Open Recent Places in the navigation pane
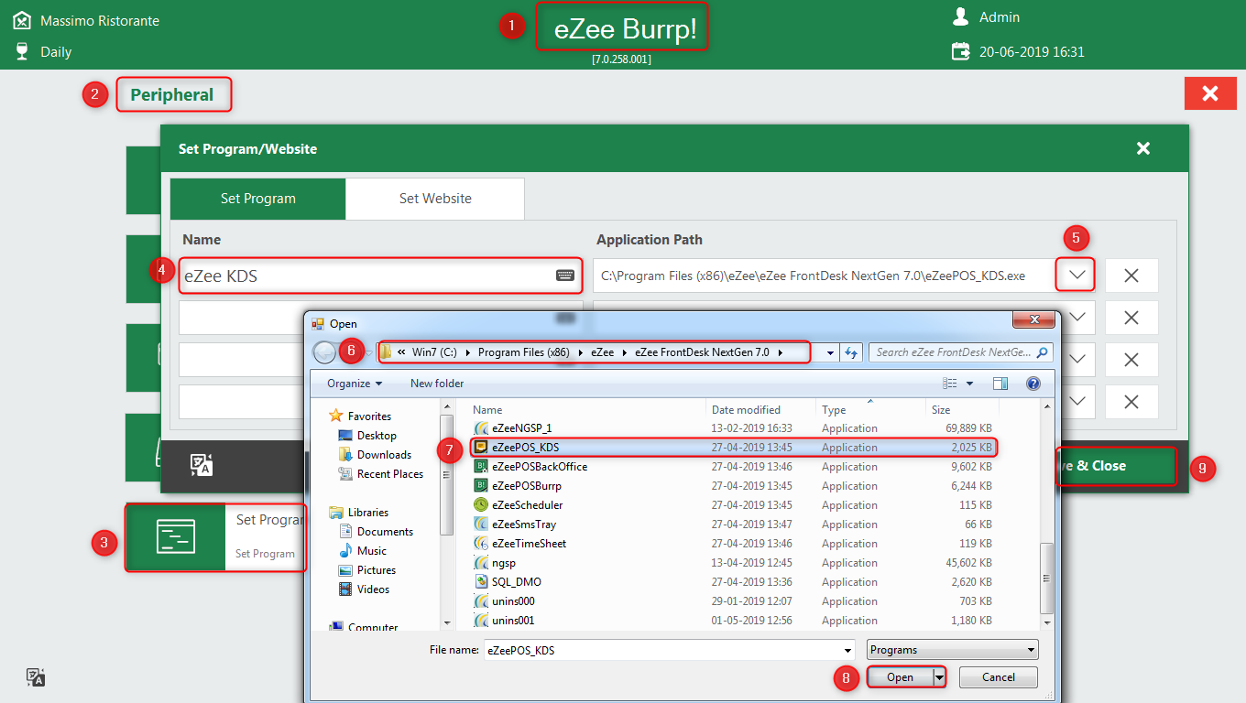 point(389,474)
